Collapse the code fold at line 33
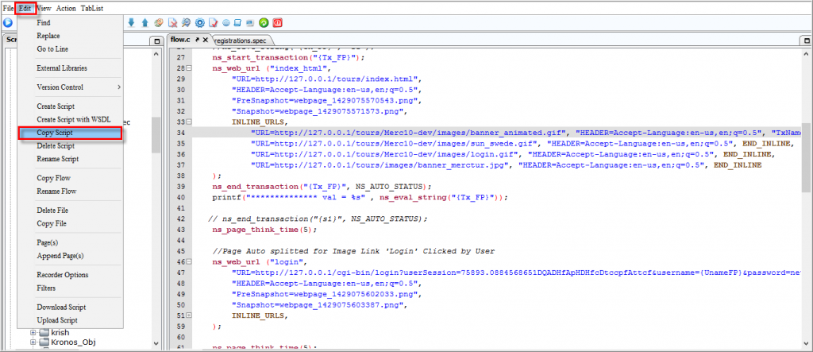813x352 pixels. 189,122
